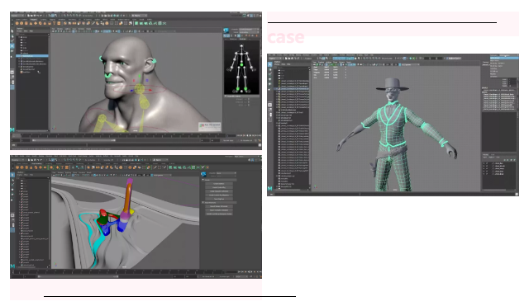The width and height of the screenshot is (529, 306).
Task: Click the Maya M logo in right window corner
Action: (x=270, y=189)
